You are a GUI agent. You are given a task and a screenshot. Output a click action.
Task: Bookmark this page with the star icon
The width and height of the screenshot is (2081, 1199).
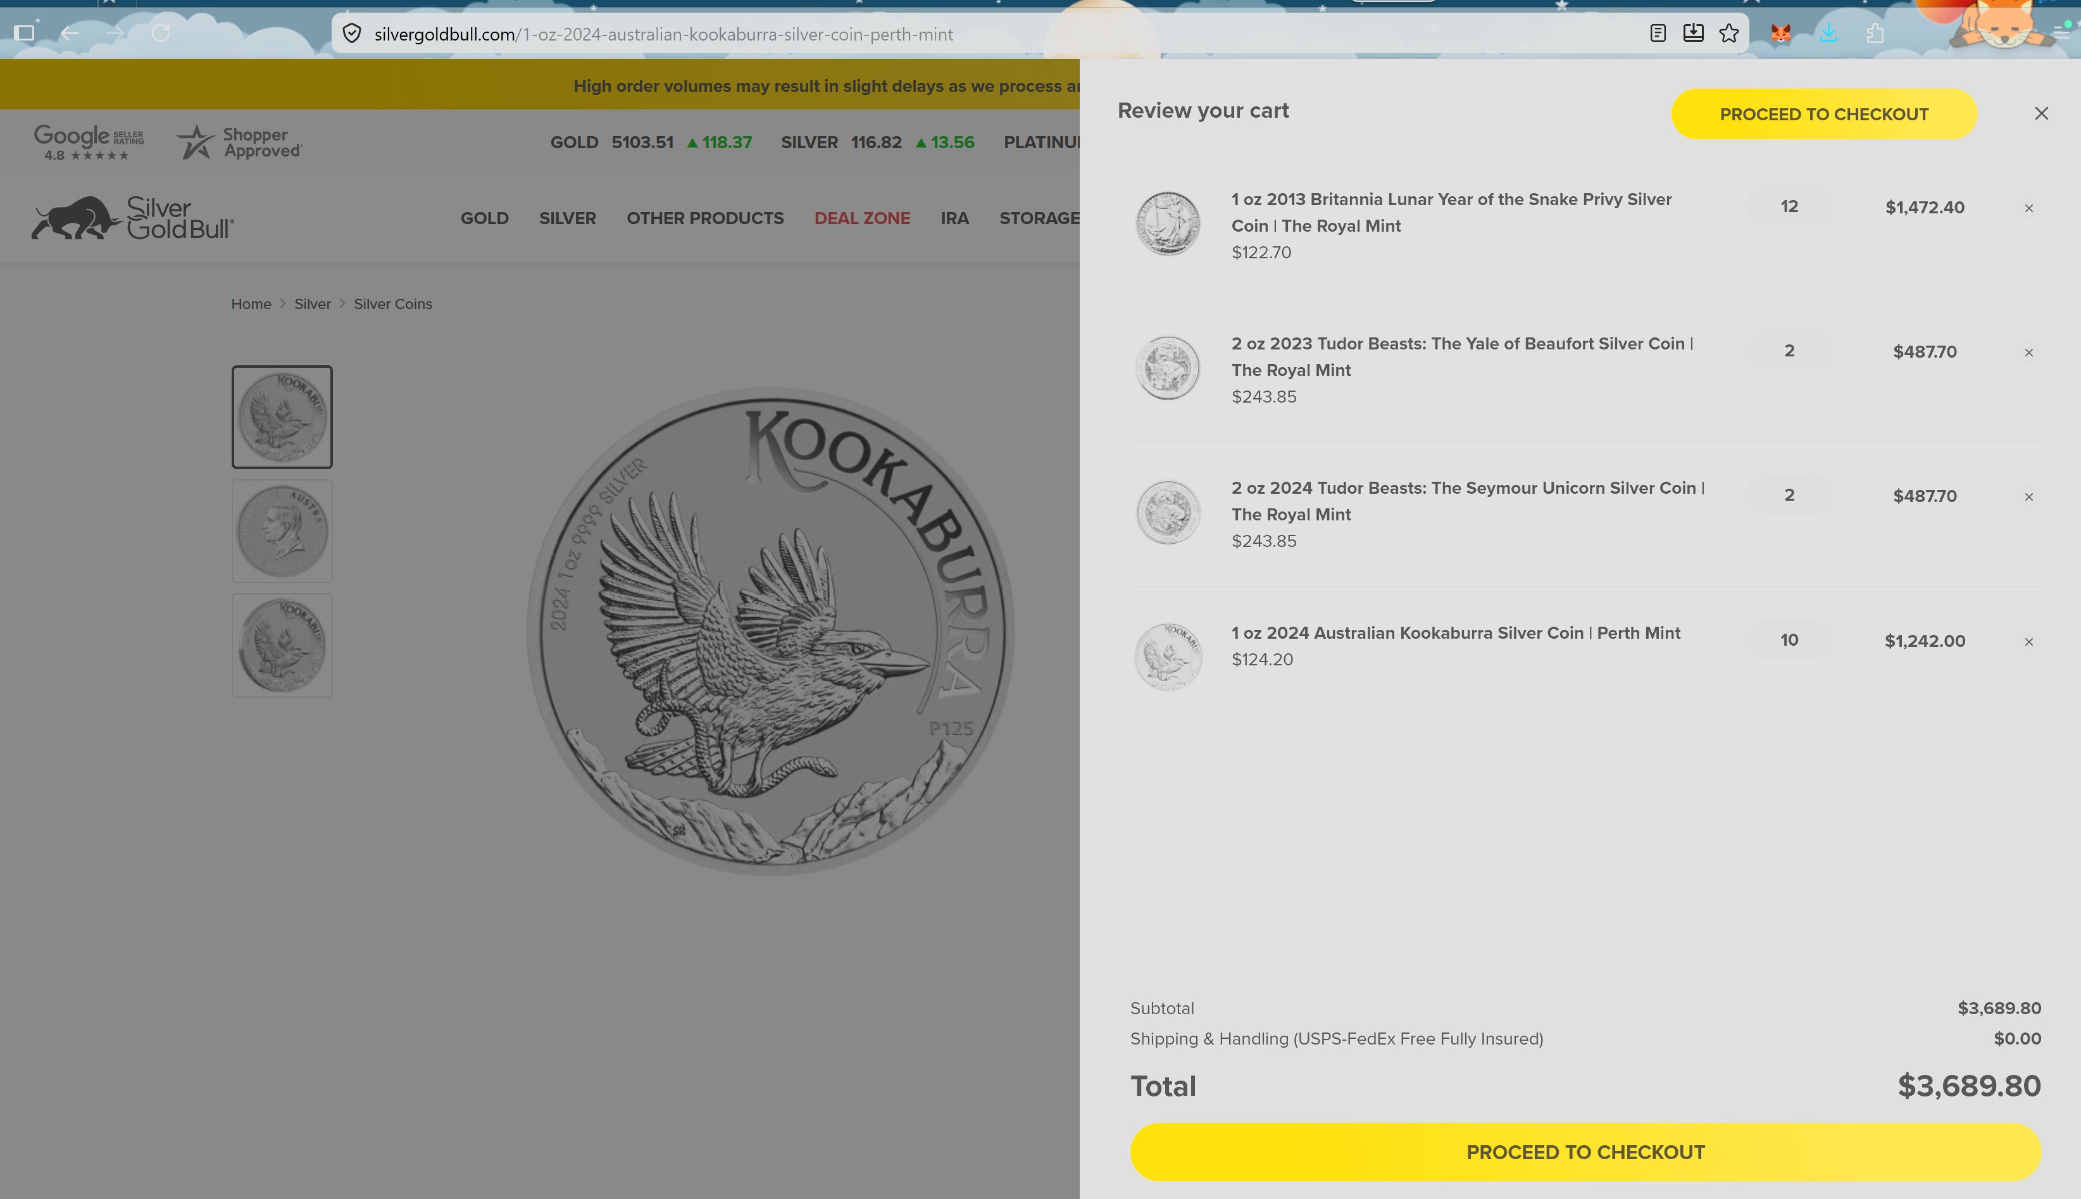point(1728,34)
